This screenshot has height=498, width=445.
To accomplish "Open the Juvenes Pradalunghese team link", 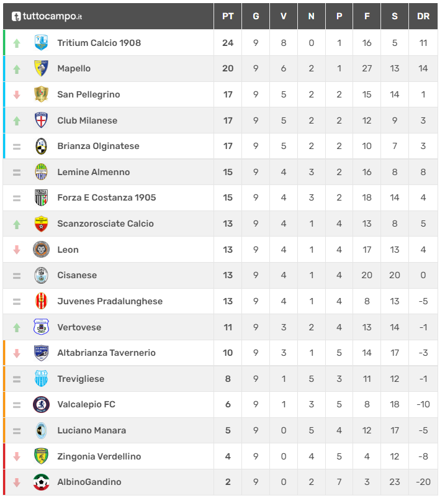I will tap(110, 301).
